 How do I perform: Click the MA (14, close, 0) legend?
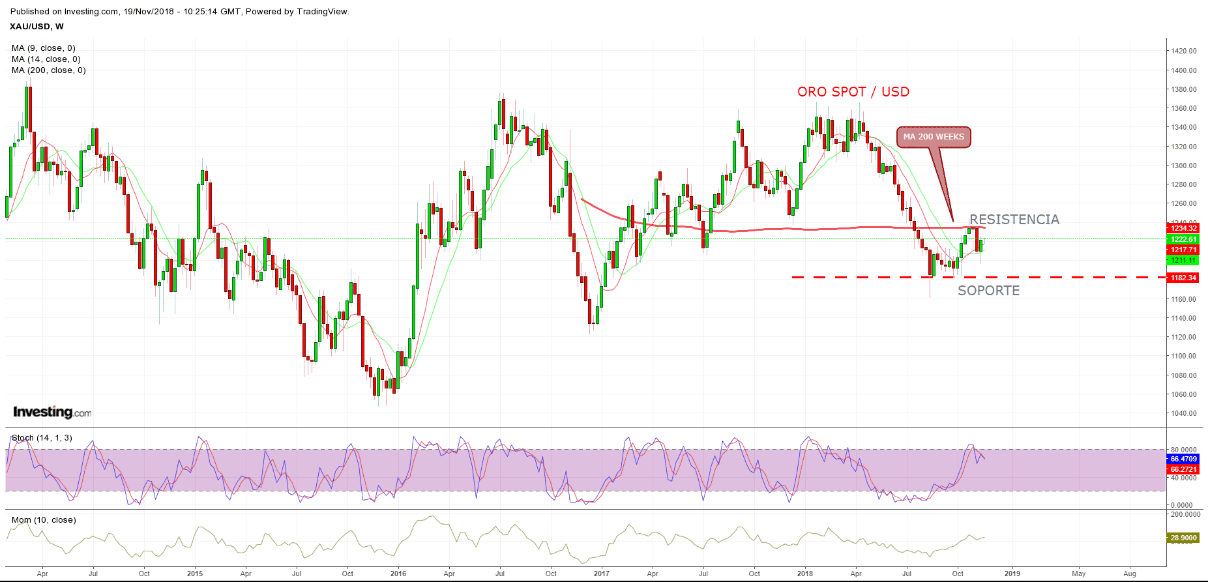[46, 59]
